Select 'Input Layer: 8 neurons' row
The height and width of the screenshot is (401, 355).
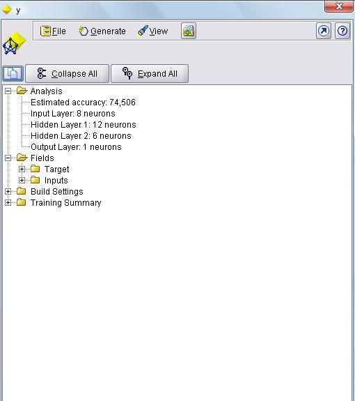(72, 114)
